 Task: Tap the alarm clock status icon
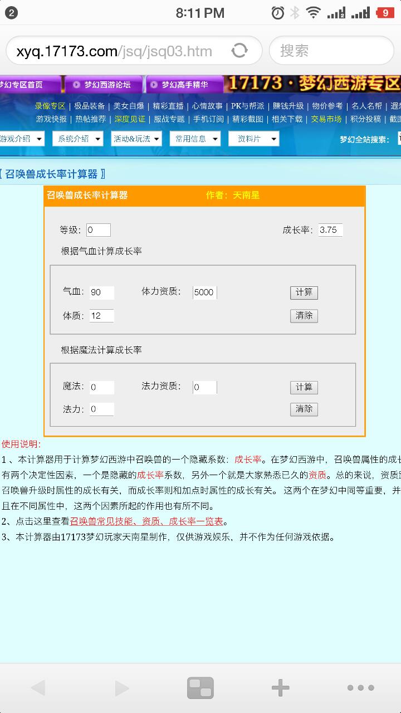tap(277, 13)
